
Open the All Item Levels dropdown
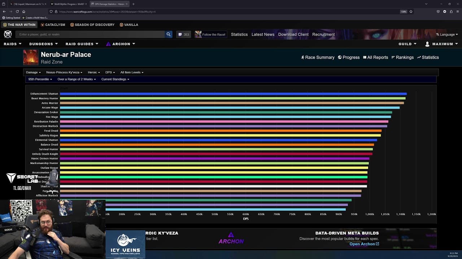click(x=132, y=72)
